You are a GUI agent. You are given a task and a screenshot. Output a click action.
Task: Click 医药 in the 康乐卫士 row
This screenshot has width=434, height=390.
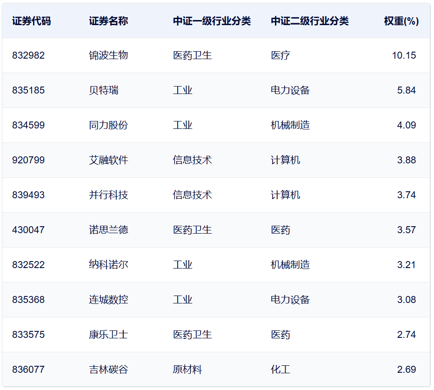pyautogui.click(x=280, y=335)
